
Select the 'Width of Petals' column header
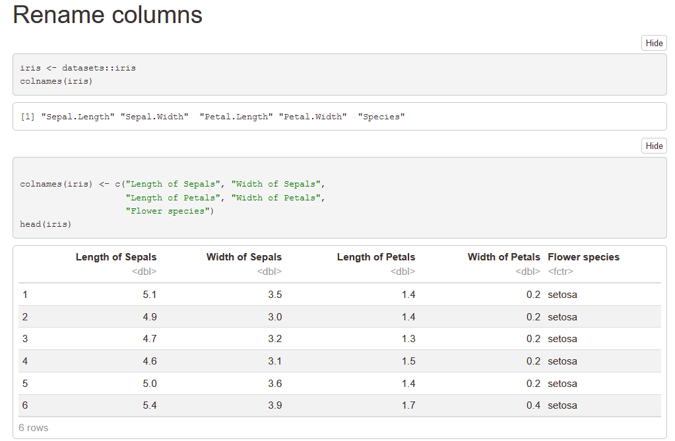pos(503,257)
